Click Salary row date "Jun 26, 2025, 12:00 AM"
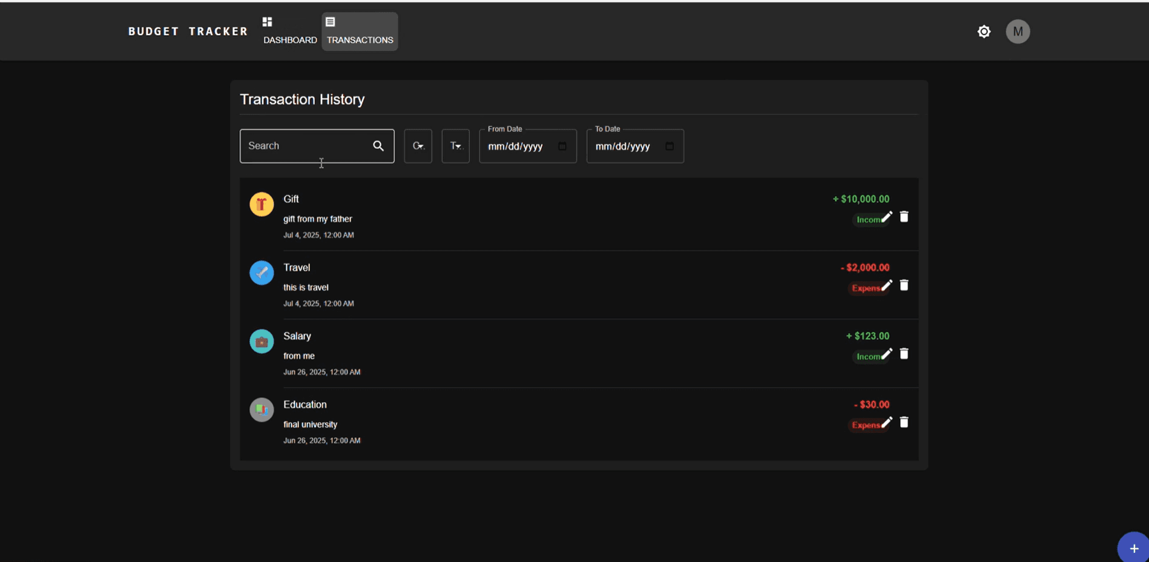This screenshot has width=1149, height=562. (x=322, y=372)
